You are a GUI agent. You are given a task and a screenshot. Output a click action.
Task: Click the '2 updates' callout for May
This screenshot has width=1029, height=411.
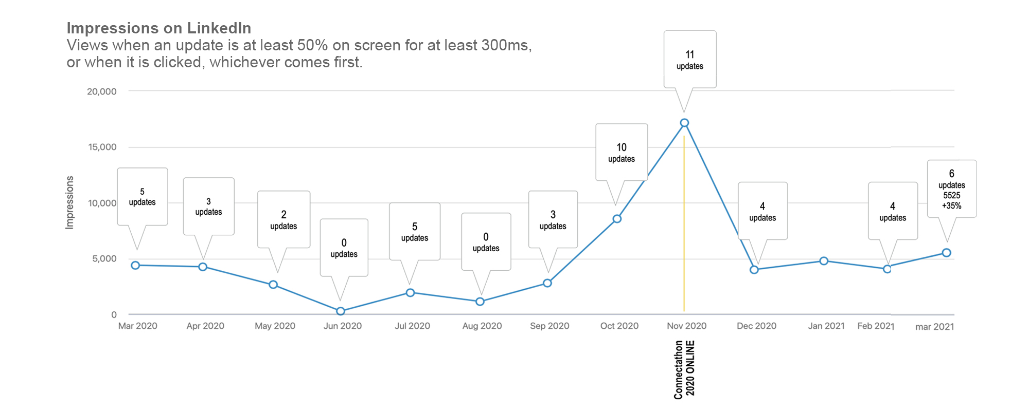283,219
